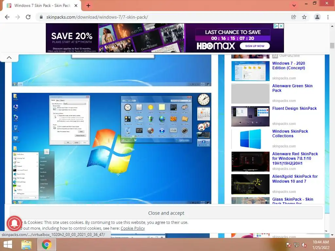Click the address bar URL

[x=97, y=17]
